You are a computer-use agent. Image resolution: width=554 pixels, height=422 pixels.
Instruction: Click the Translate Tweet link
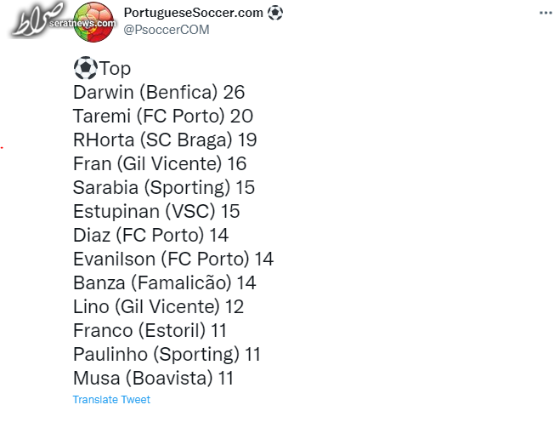click(x=111, y=400)
